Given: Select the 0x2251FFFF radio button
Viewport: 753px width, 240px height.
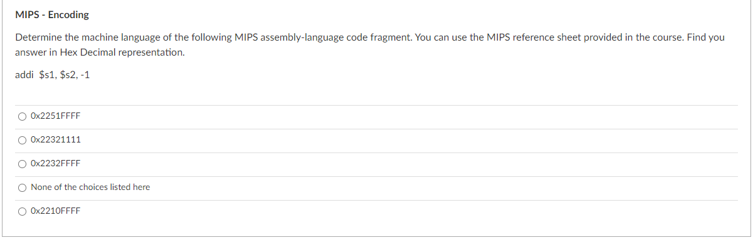Looking at the screenshot, I should 23,116.
